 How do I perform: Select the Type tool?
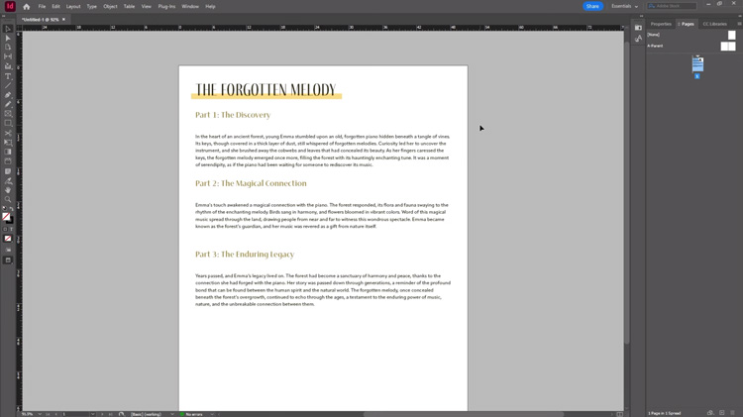click(x=8, y=76)
